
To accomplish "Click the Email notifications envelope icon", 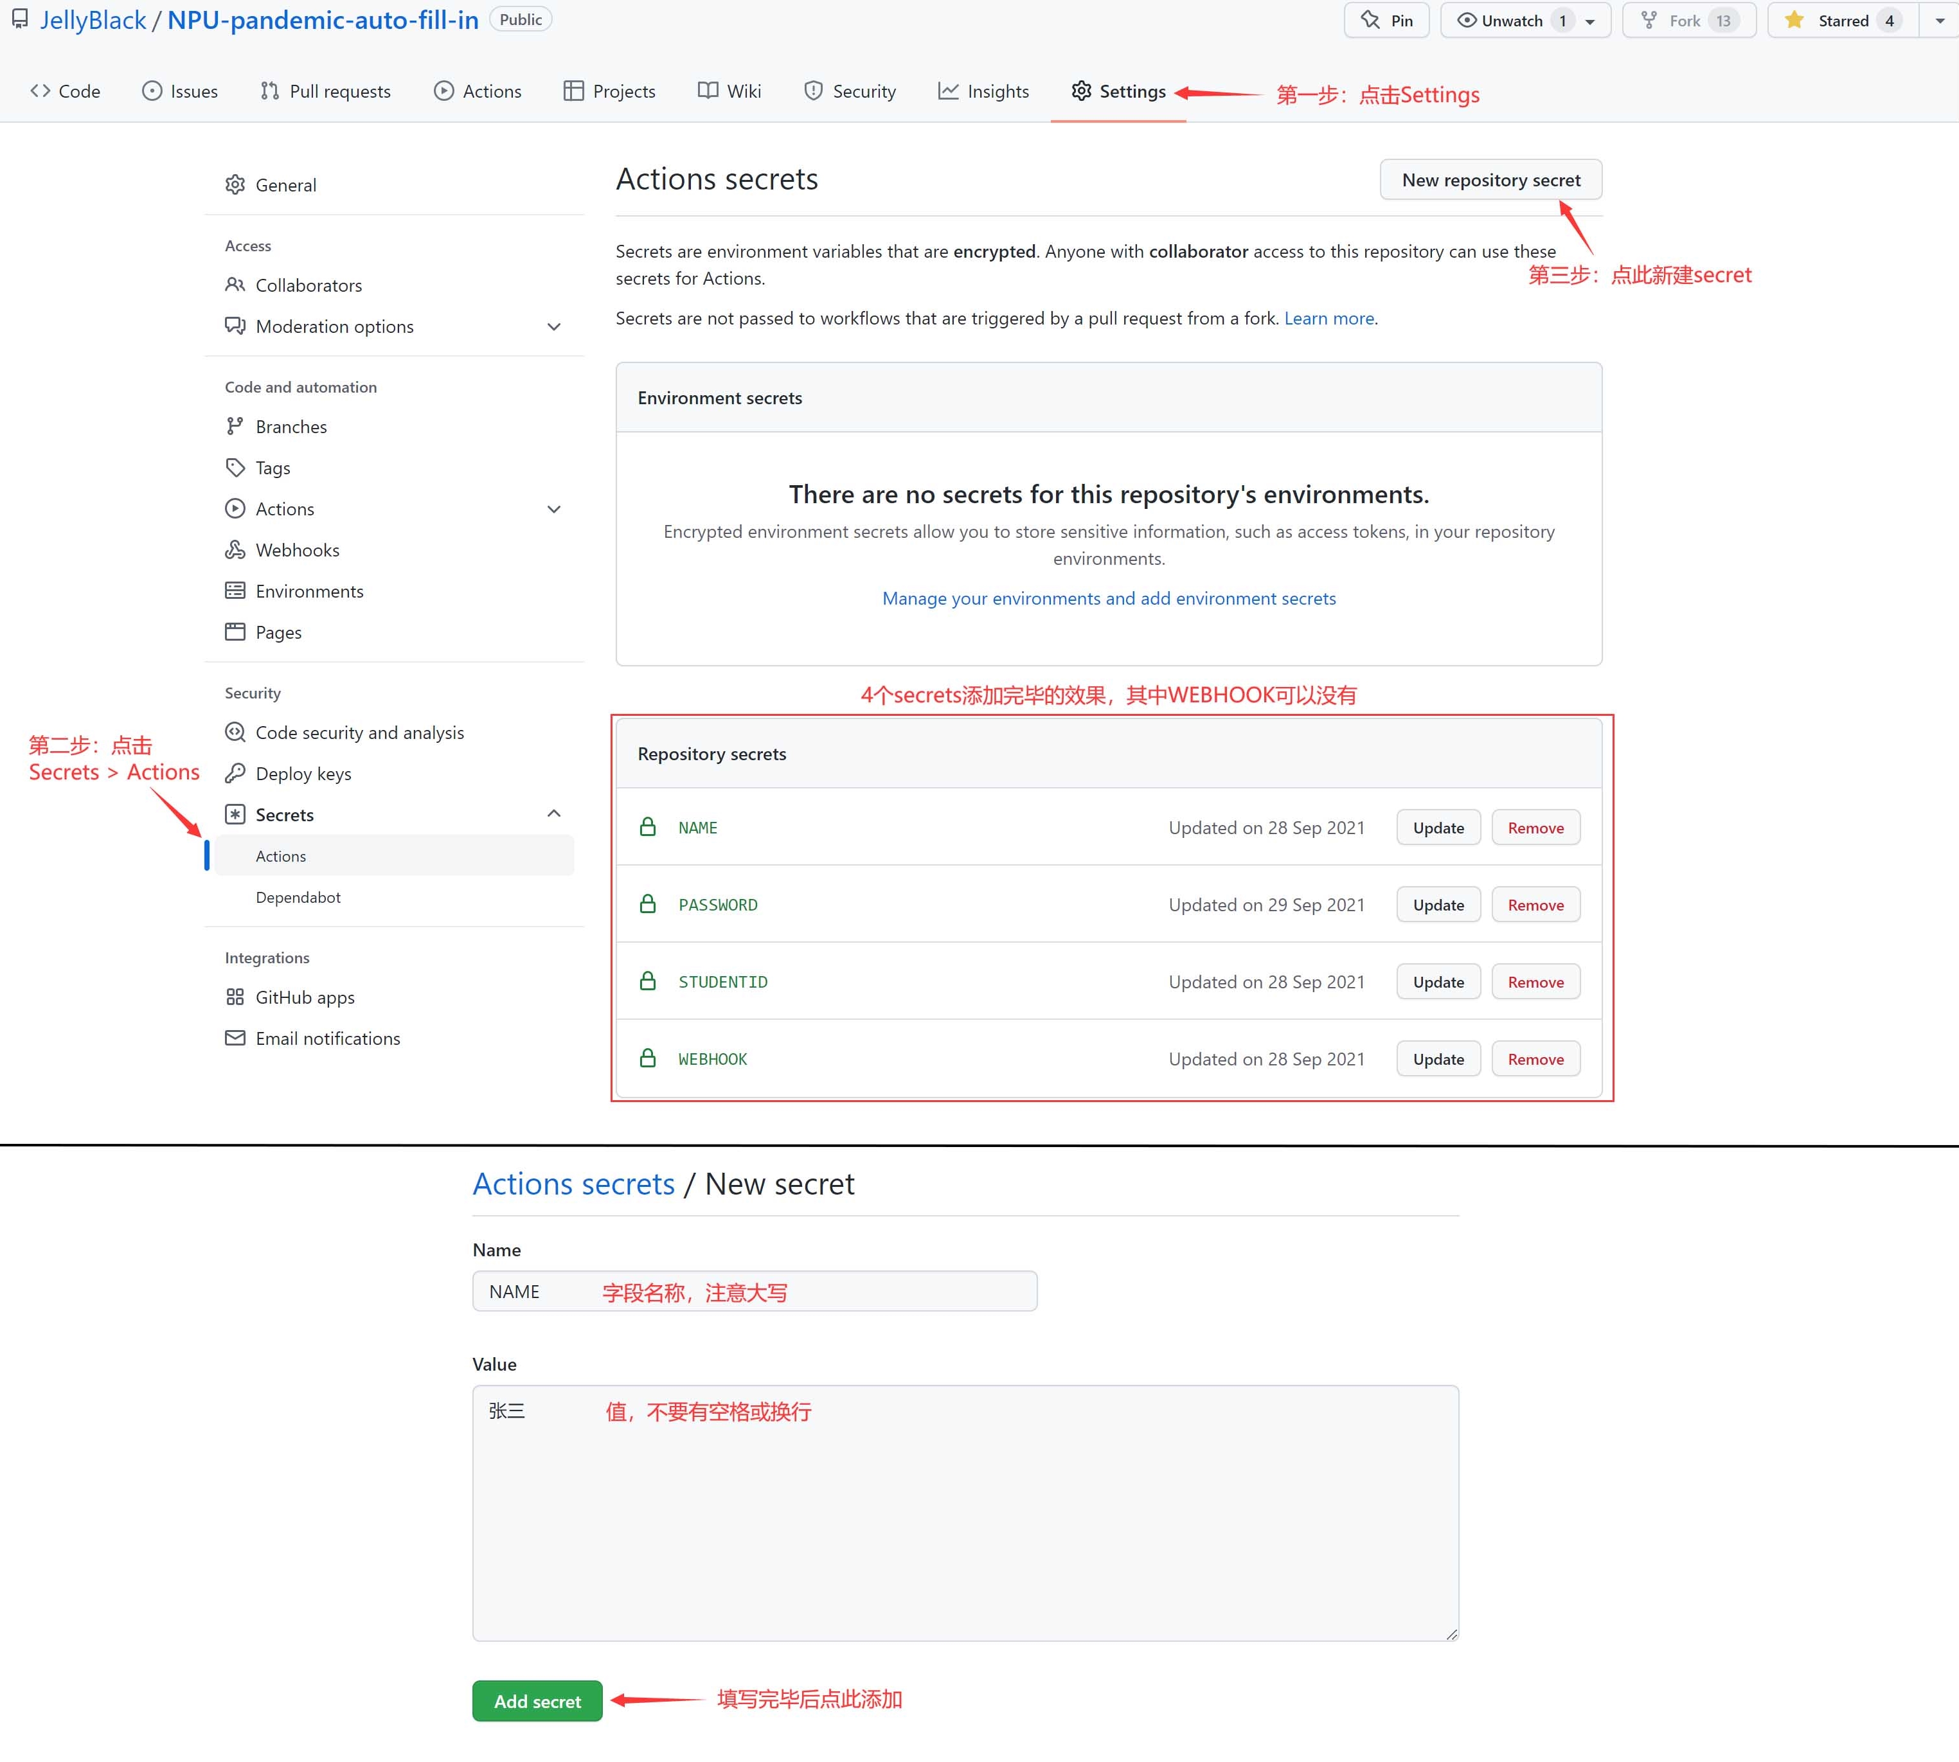I will tap(235, 1038).
